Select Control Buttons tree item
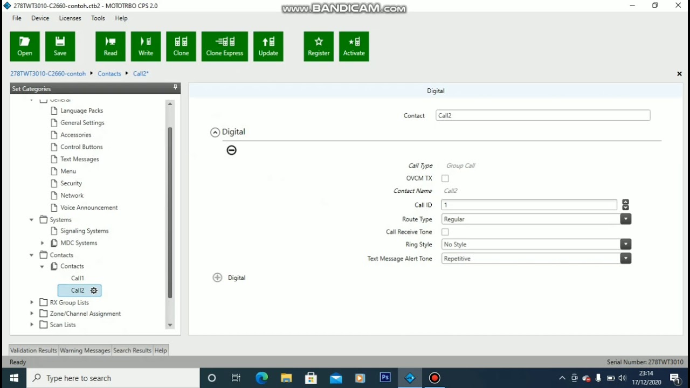690x388 pixels. 81,147
